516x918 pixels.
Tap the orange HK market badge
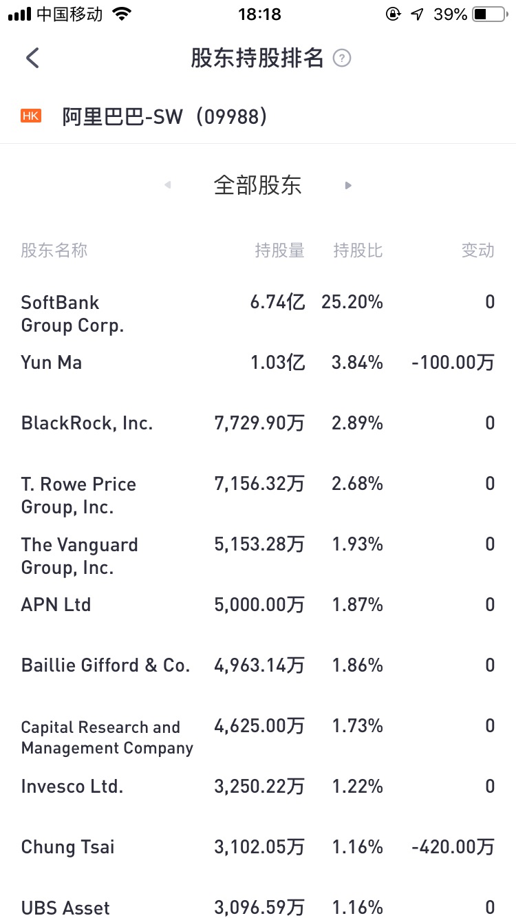click(x=31, y=116)
